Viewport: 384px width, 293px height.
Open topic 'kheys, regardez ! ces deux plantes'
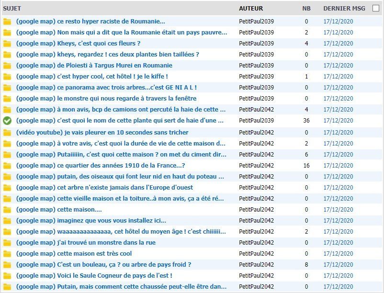tap(108, 55)
